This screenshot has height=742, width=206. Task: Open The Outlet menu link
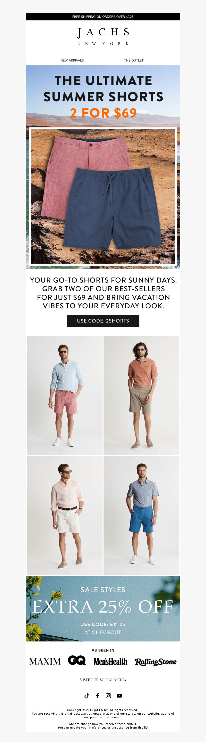[134, 60]
